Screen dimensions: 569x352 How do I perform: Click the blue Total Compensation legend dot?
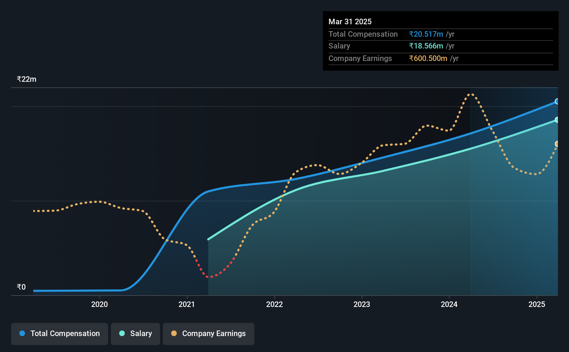point(22,333)
